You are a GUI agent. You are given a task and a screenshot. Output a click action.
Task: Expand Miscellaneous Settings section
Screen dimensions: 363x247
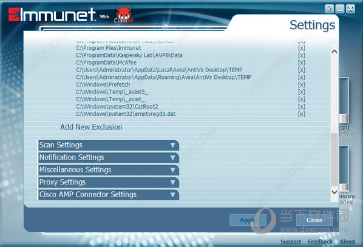click(x=108, y=170)
